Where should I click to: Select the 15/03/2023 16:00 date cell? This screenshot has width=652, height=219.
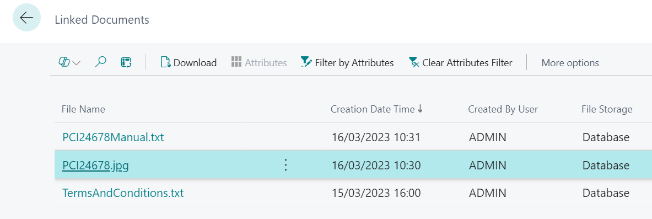[x=376, y=193]
